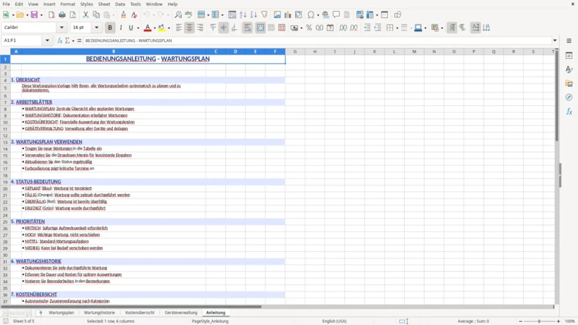
Task: Switch to the Wartungsplan sheet tab
Action: click(62, 313)
